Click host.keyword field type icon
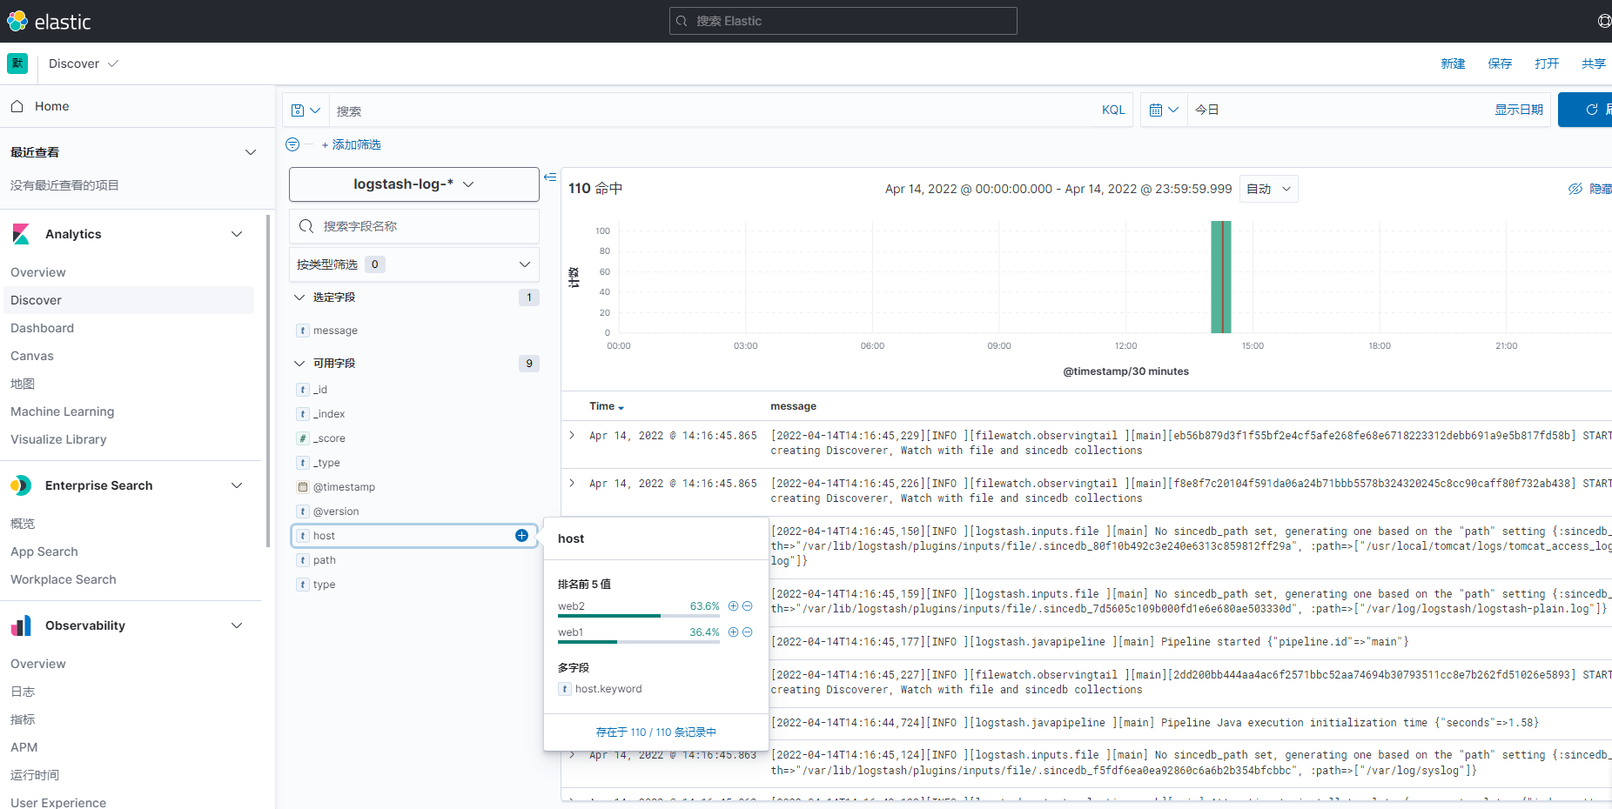Screen dimensions: 1612x809 click(565, 689)
